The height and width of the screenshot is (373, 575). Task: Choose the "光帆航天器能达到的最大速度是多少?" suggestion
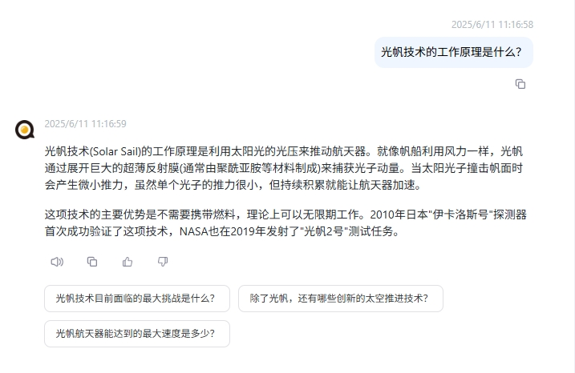point(137,334)
